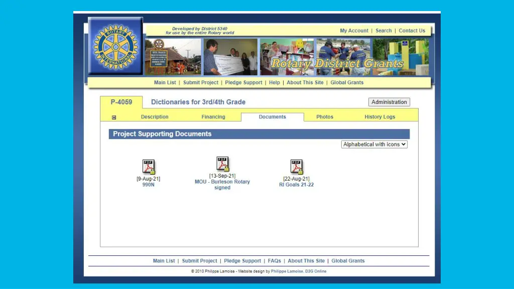Click the blue water tanks banner photo

(401, 57)
